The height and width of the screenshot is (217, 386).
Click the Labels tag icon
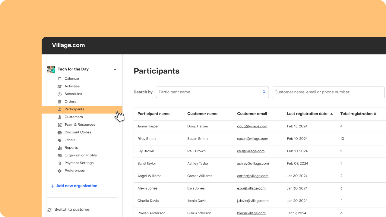click(x=60, y=140)
